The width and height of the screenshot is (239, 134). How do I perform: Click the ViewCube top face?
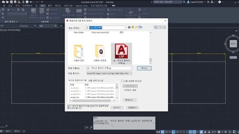coord(233,44)
